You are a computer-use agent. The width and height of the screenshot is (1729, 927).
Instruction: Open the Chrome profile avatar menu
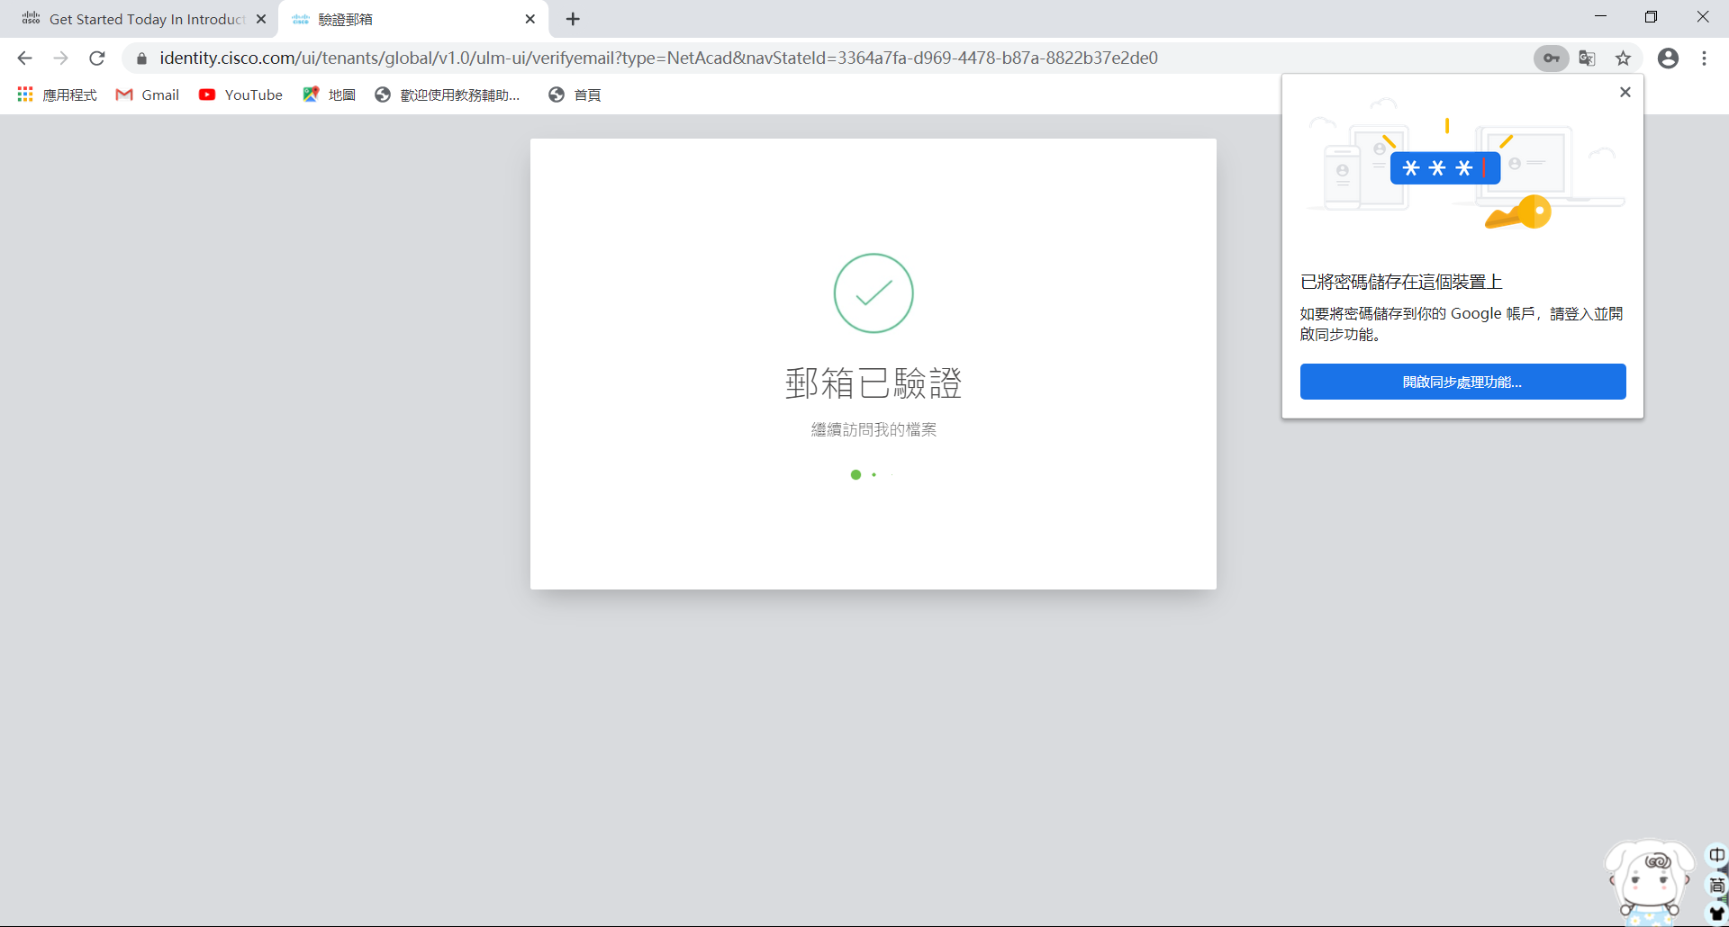(1668, 58)
